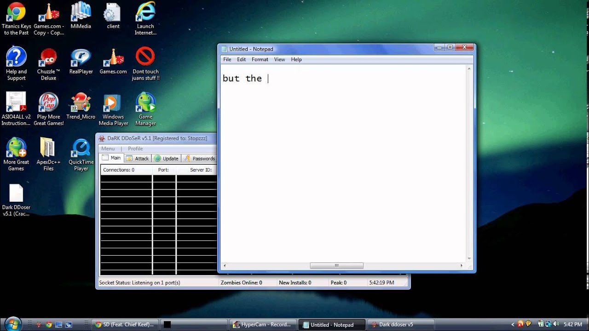This screenshot has width=589, height=331.
Task: Switch to Passwords tab in DaRK DDoSeR
Action: pyautogui.click(x=199, y=158)
